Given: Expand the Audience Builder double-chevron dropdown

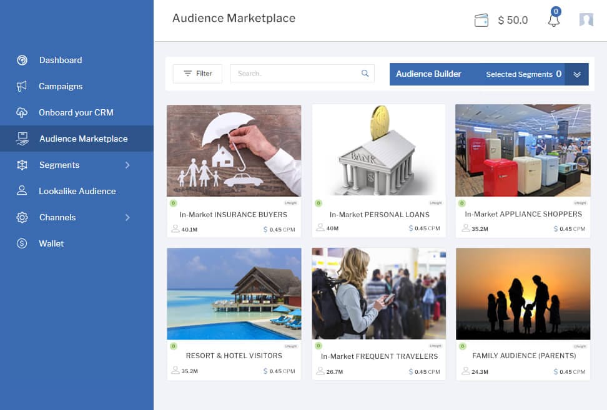Looking at the screenshot, I should pyautogui.click(x=577, y=74).
